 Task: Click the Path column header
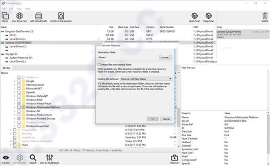click(196, 27)
